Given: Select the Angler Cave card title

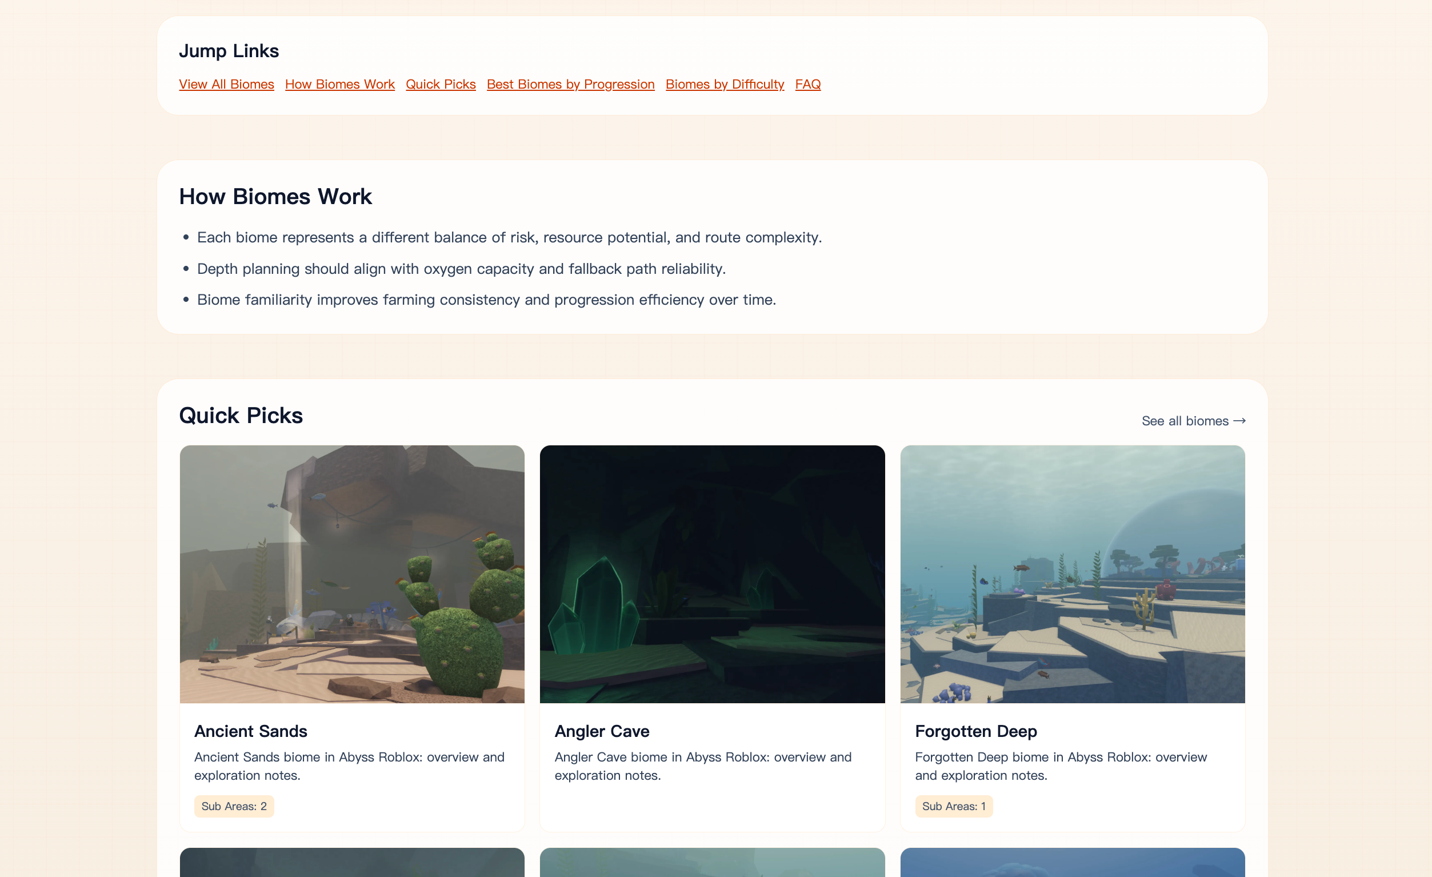Looking at the screenshot, I should pyautogui.click(x=602, y=731).
